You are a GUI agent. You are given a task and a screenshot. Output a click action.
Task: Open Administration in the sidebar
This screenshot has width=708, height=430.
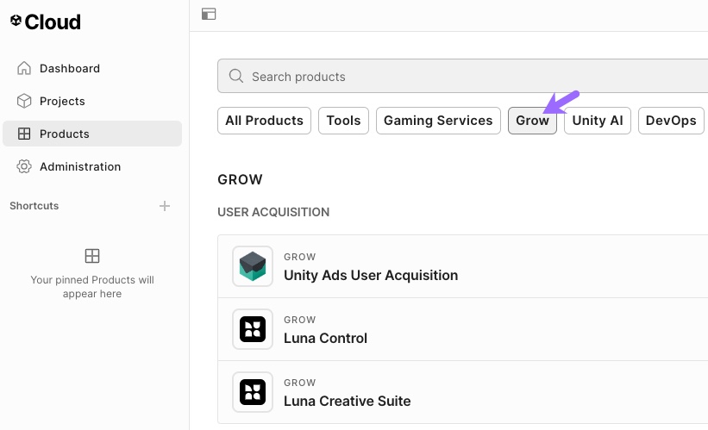pyautogui.click(x=92, y=166)
